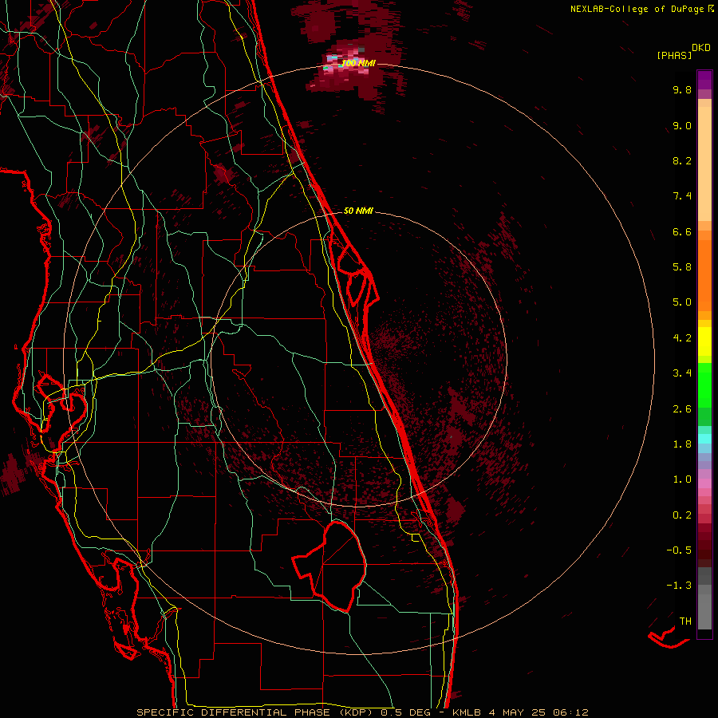Click the 3.4 scale value
The image size is (718, 718).
682,373
